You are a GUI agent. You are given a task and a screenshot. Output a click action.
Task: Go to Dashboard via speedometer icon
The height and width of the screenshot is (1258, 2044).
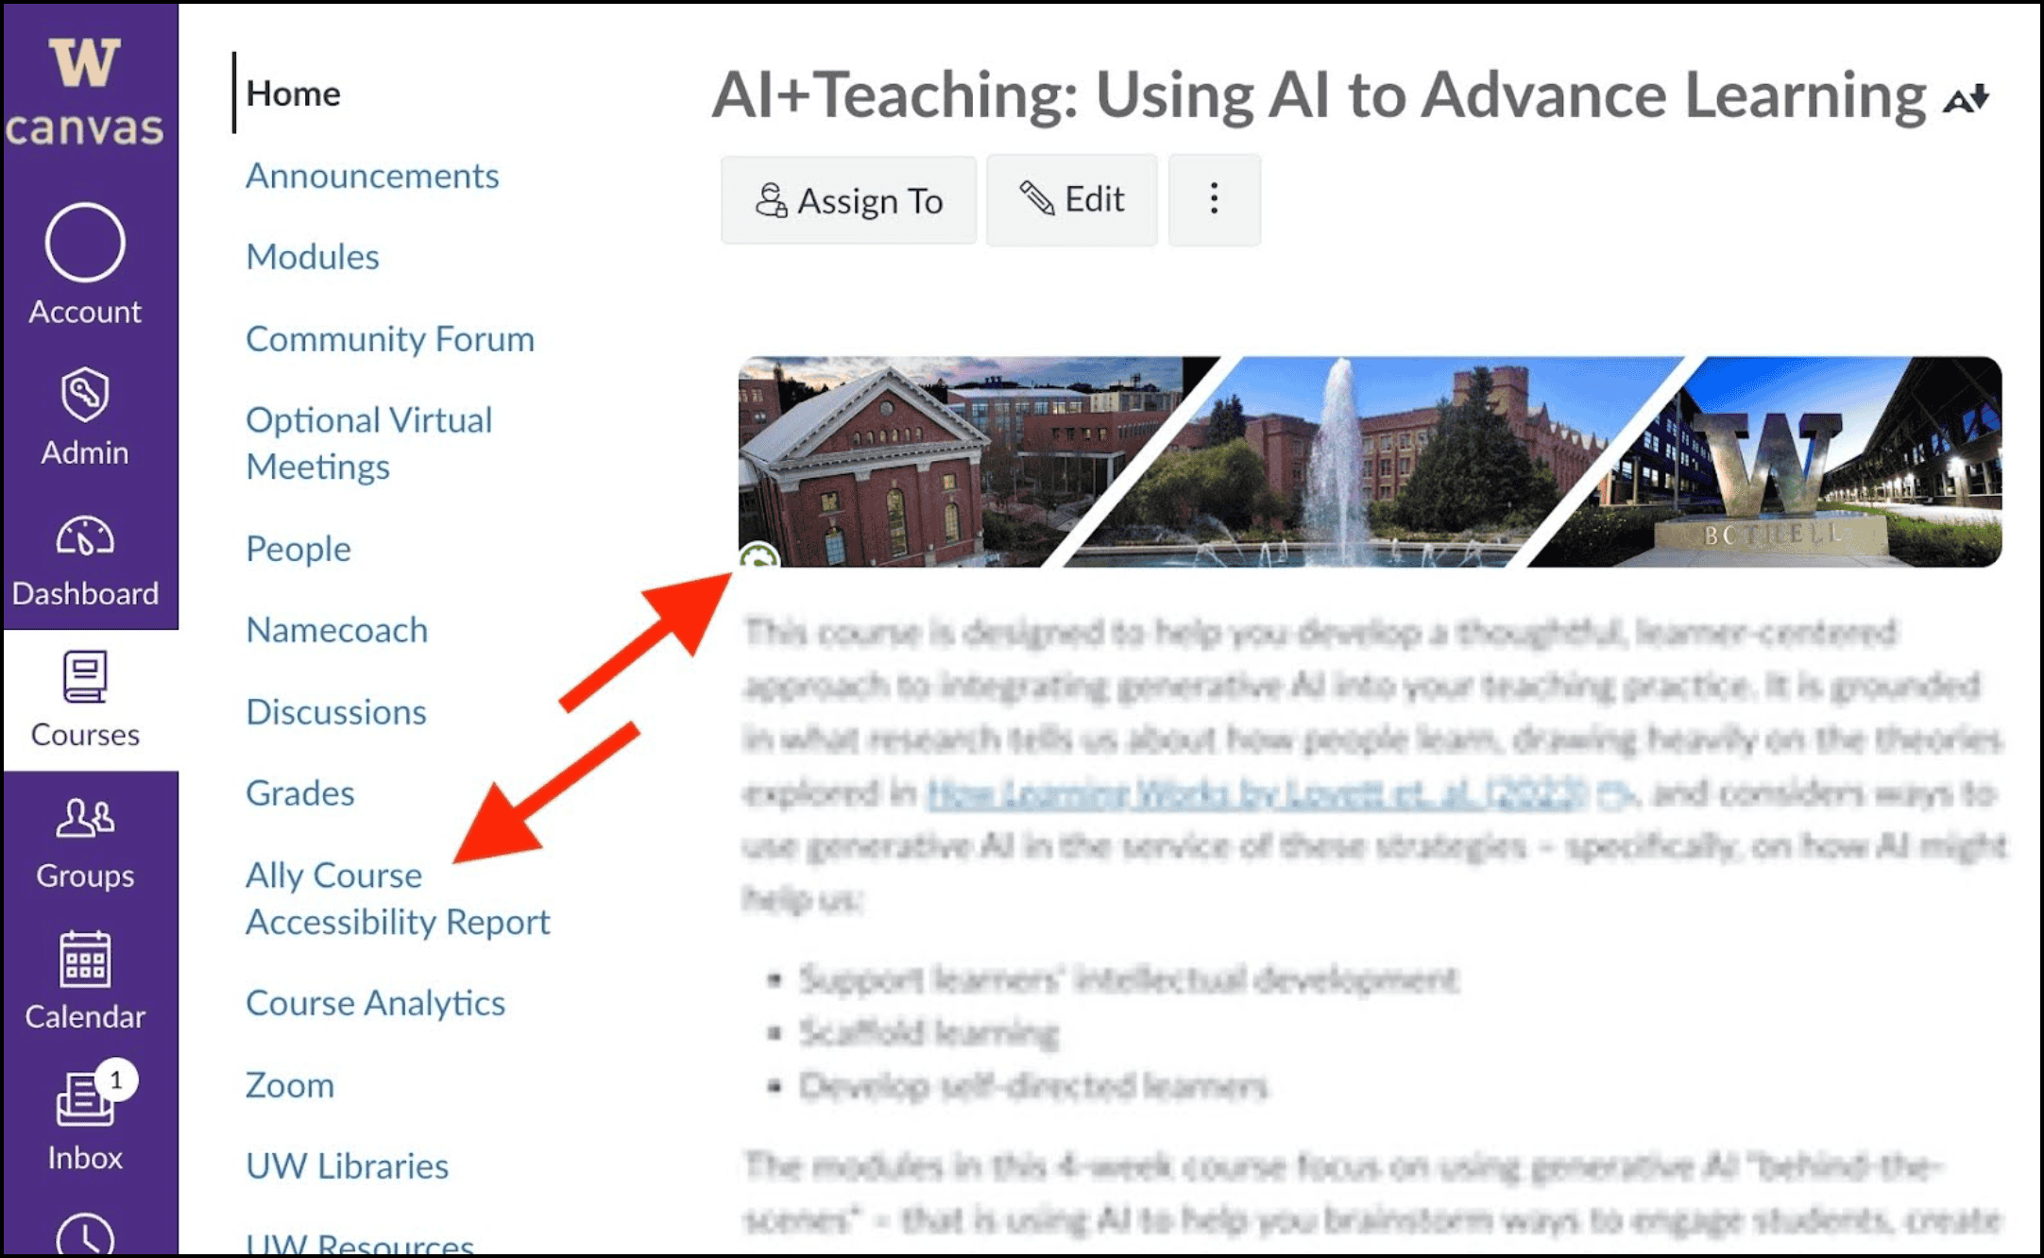click(x=85, y=536)
